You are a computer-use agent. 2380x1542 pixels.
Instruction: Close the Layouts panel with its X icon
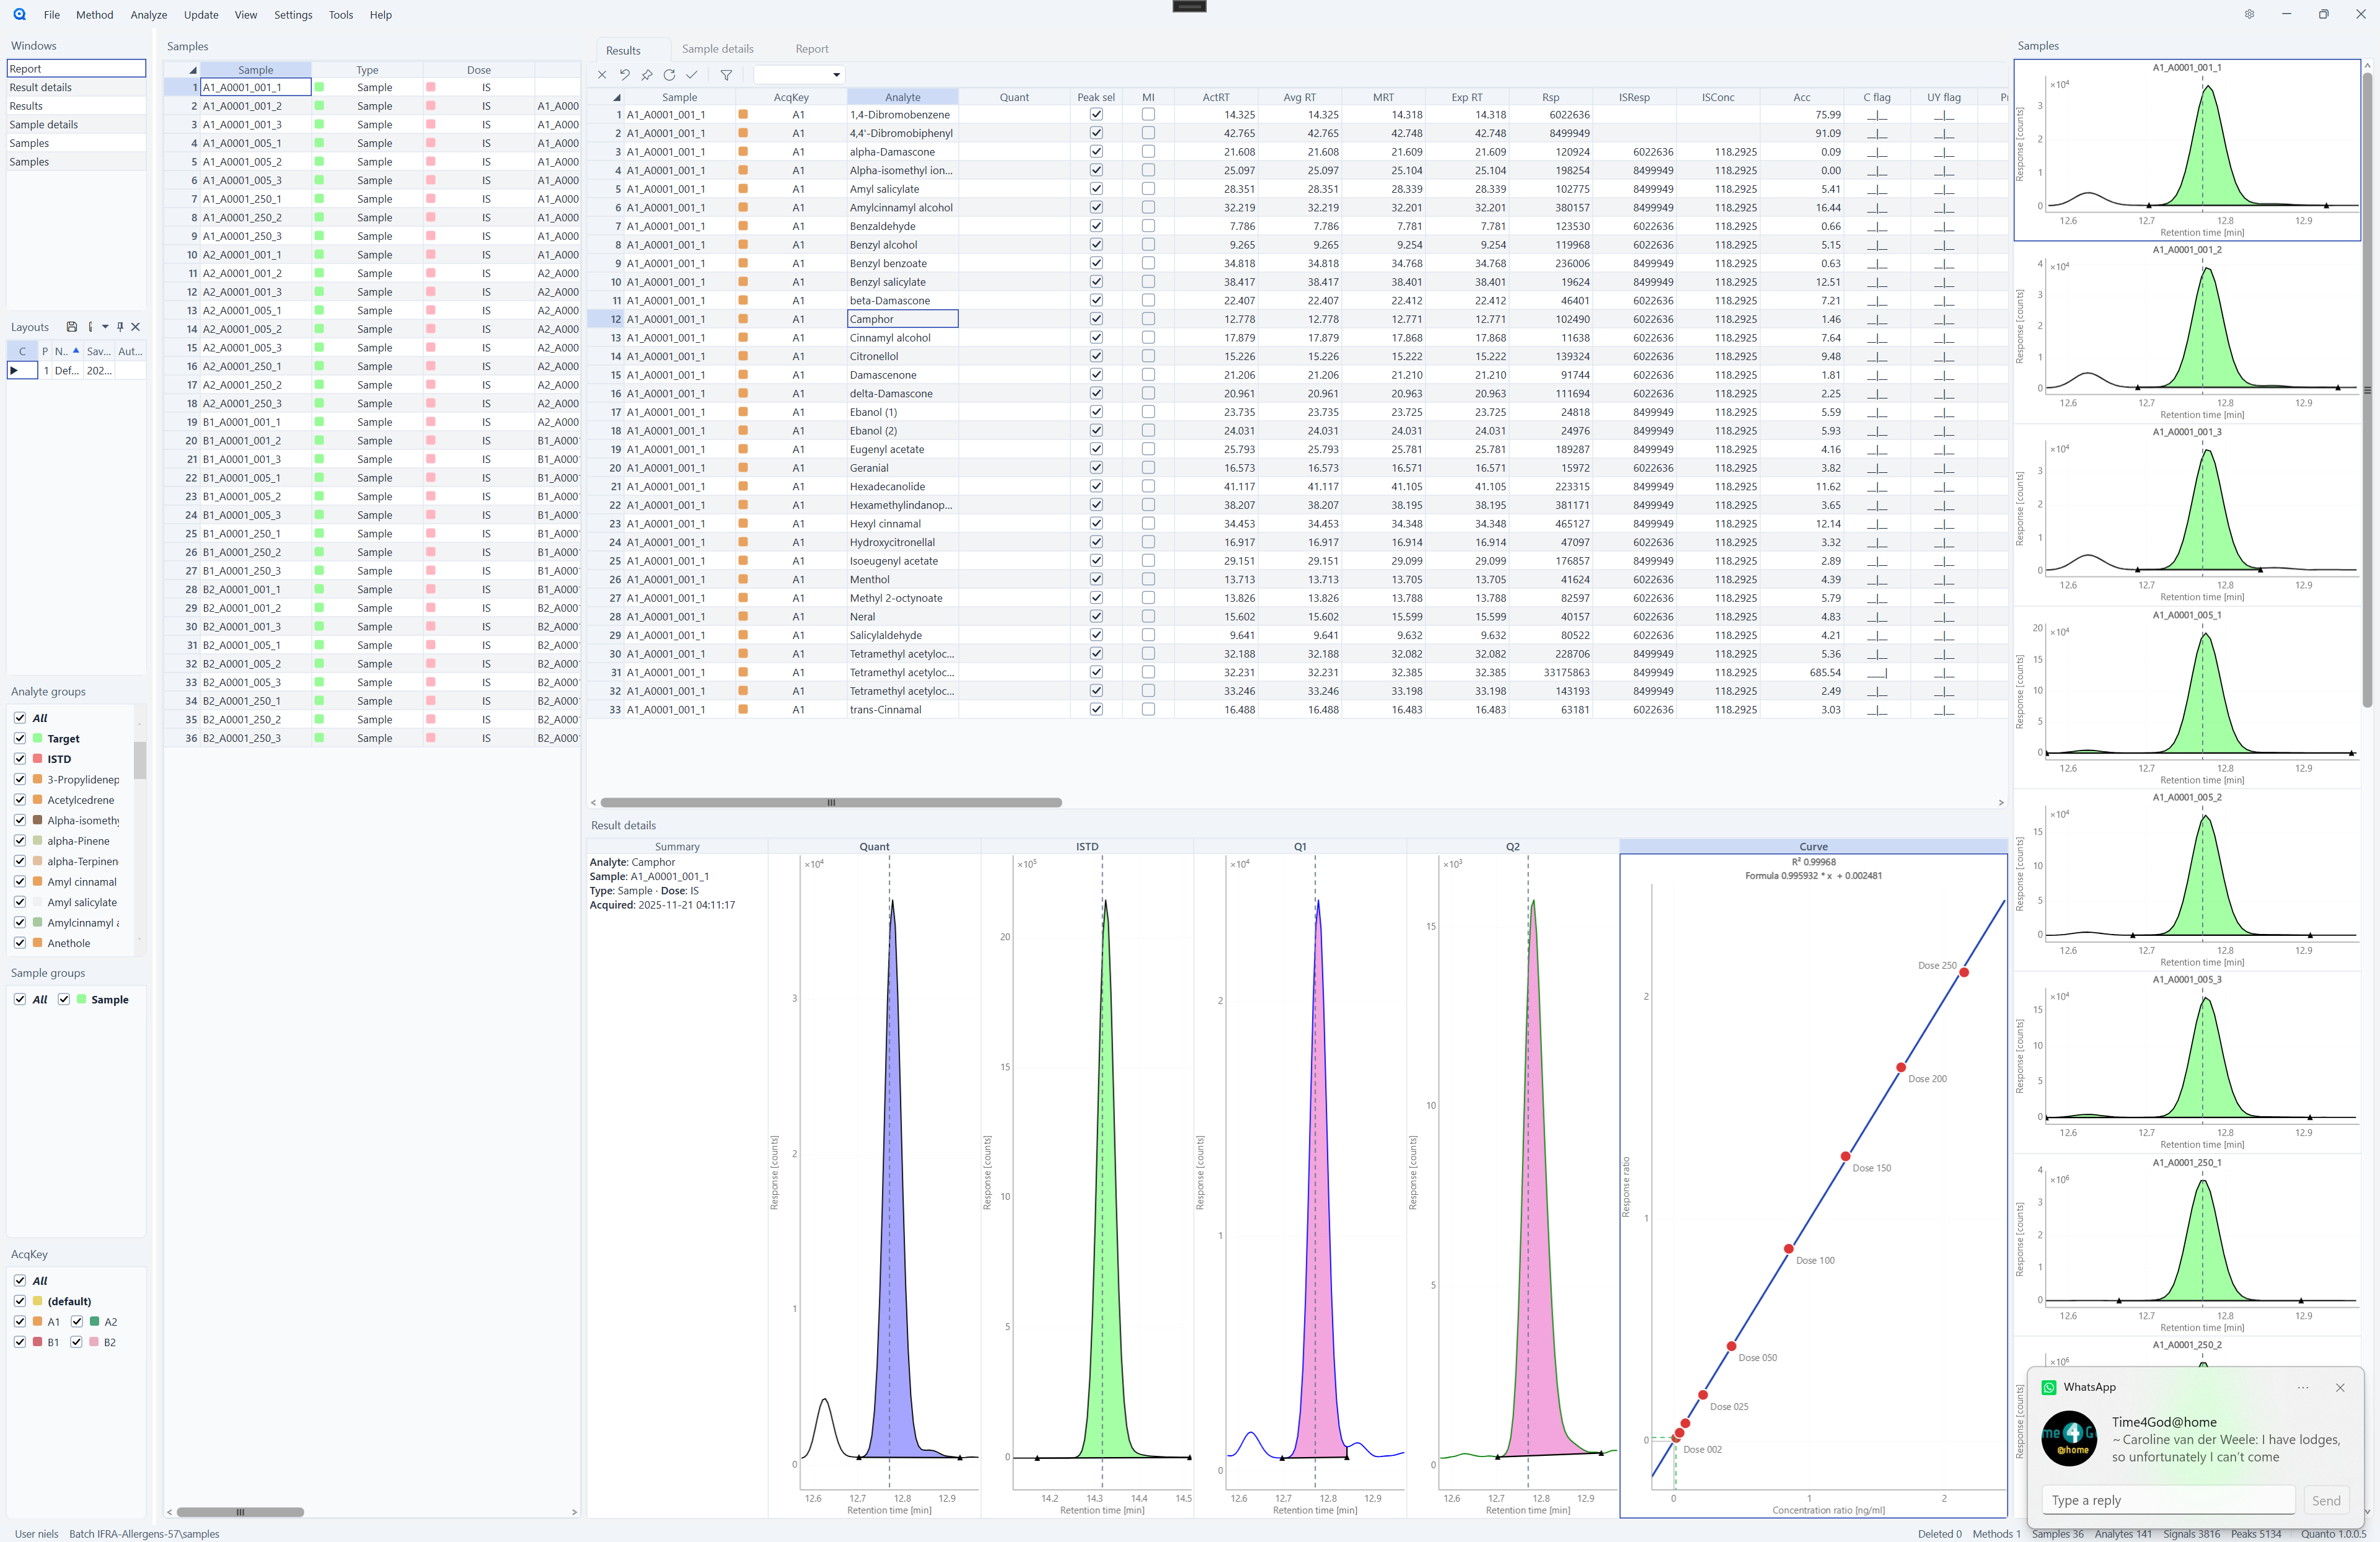pos(136,327)
